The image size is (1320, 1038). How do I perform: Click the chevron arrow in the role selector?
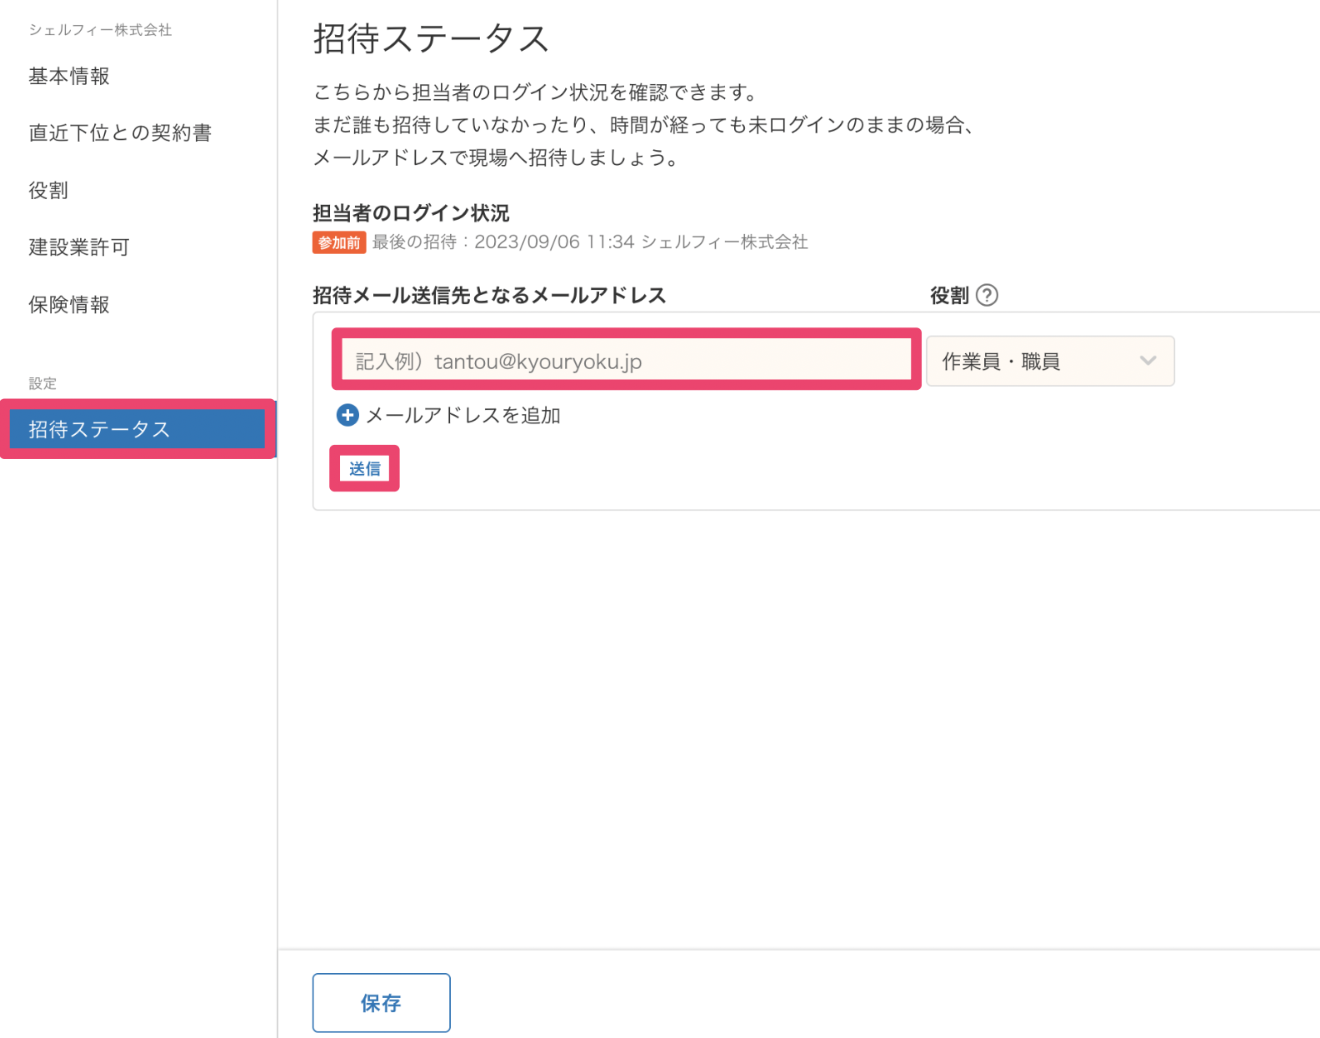[1147, 362]
